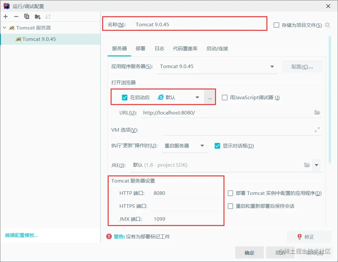Image resolution: width=338 pixels, height=262 pixels.
Task: Click the JMX 端口 field showing 1099
Action: coord(186,219)
